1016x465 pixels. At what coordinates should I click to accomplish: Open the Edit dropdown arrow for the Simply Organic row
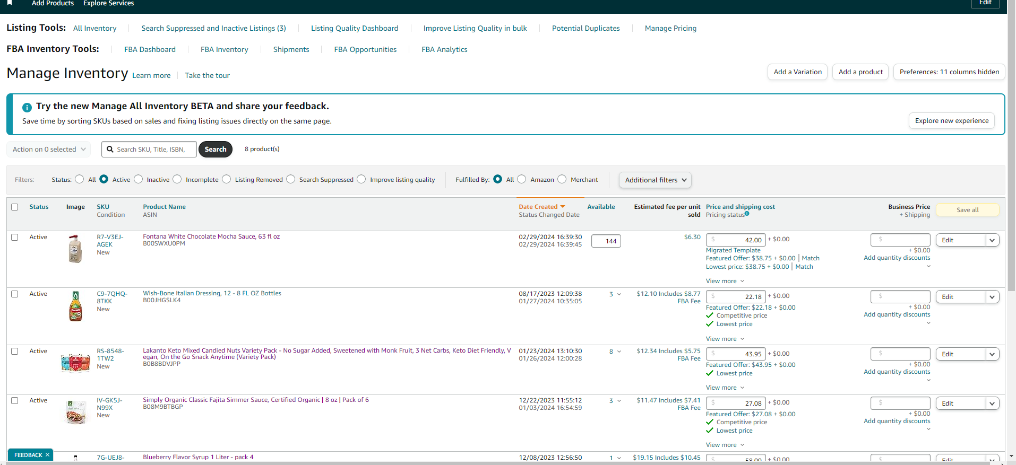[992, 403]
